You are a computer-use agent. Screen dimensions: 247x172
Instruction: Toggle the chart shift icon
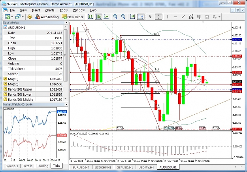(141, 17)
